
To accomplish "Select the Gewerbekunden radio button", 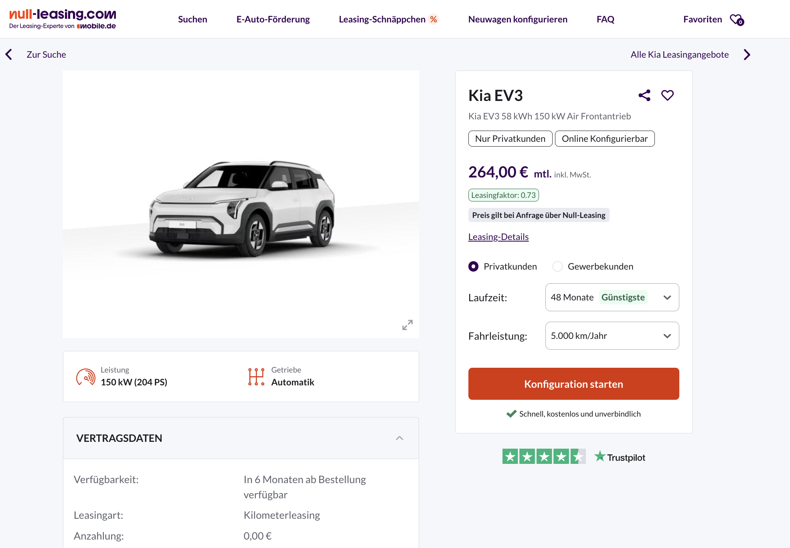I will [x=557, y=266].
